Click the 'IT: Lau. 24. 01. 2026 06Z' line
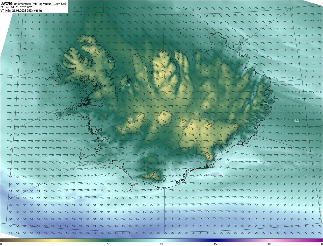This screenshot has width=323, height=246. (16, 7)
